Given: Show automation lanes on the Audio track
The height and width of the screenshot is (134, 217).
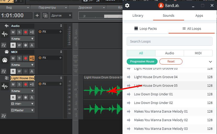Looking at the screenshot, I should pyautogui.click(x=4, y=45).
